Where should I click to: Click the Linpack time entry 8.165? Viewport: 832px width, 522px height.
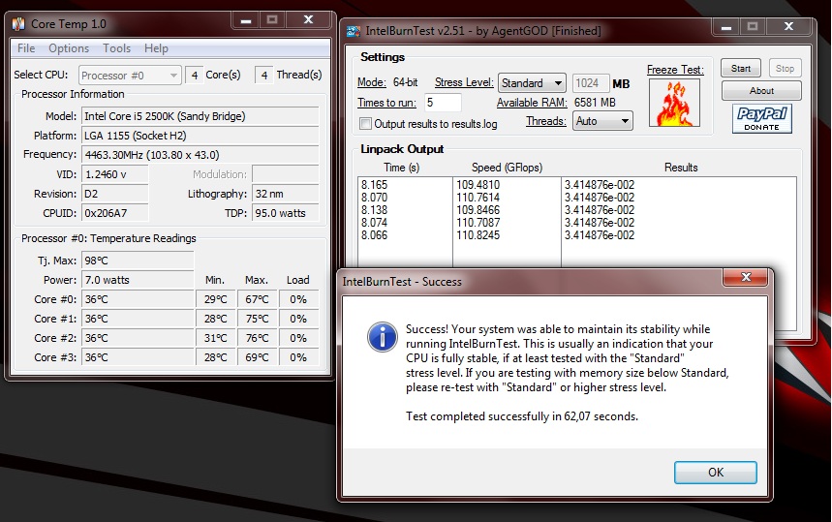click(375, 185)
